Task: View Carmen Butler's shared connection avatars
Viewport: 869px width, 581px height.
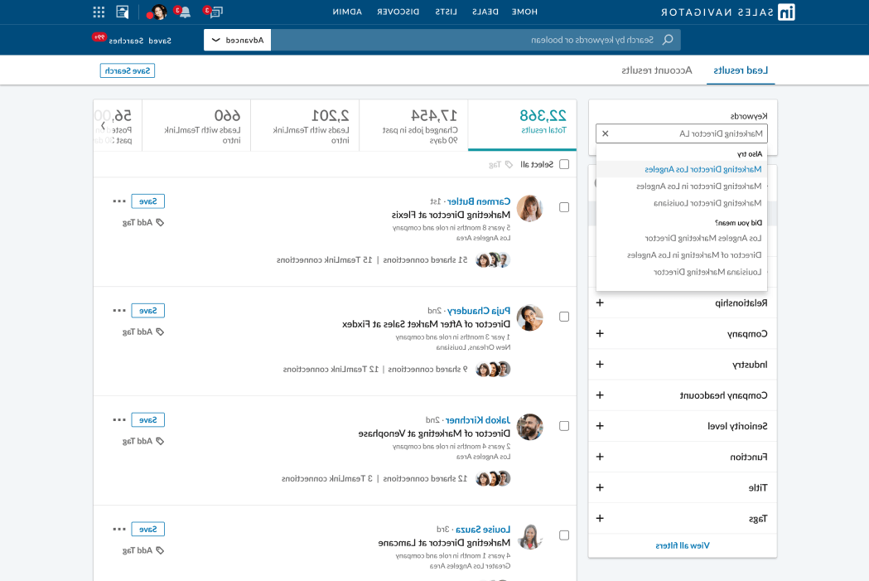Action: 493,260
